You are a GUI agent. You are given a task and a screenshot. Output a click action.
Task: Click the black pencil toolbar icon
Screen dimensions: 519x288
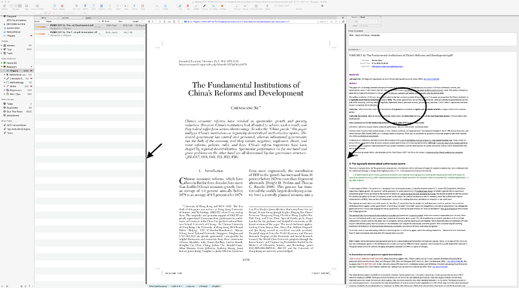205,6
